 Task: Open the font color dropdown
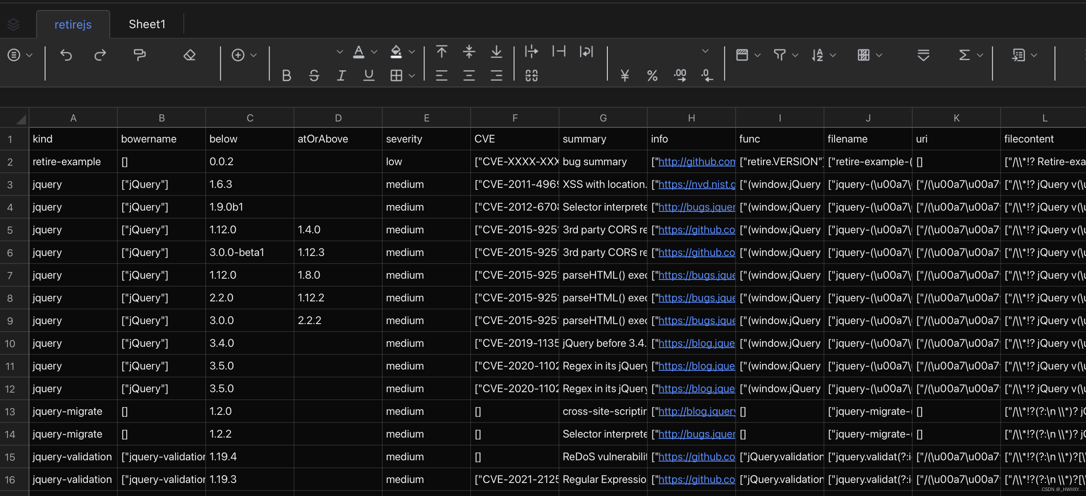point(374,52)
